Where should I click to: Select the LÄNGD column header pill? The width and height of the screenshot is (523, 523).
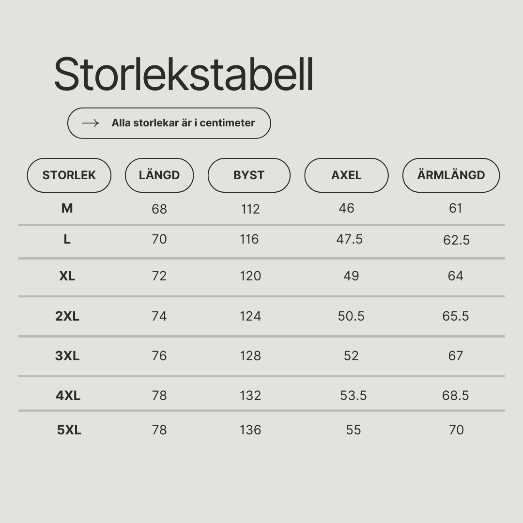click(x=159, y=175)
